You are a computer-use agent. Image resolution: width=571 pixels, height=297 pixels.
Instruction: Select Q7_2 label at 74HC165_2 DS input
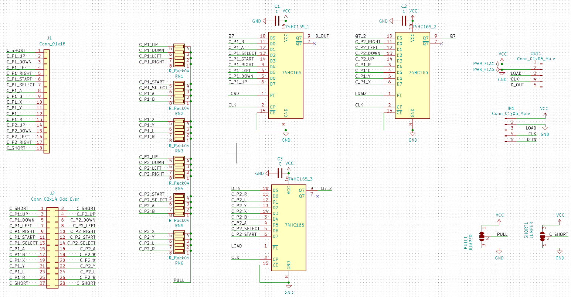361,36
